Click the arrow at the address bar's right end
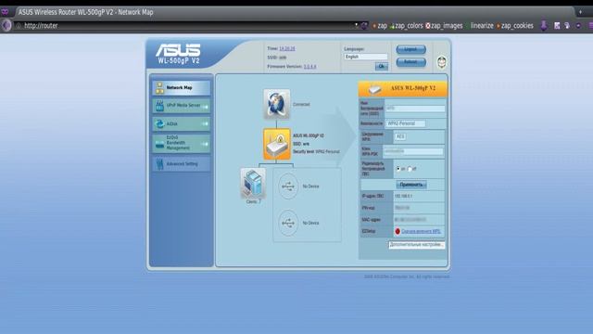Viewport: 593px width, 334px height. (356, 25)
